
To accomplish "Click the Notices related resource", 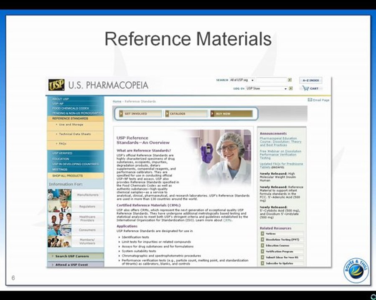I will (282, 233).
